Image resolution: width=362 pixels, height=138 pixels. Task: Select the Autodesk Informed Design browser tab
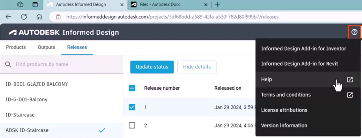(85, 4)
